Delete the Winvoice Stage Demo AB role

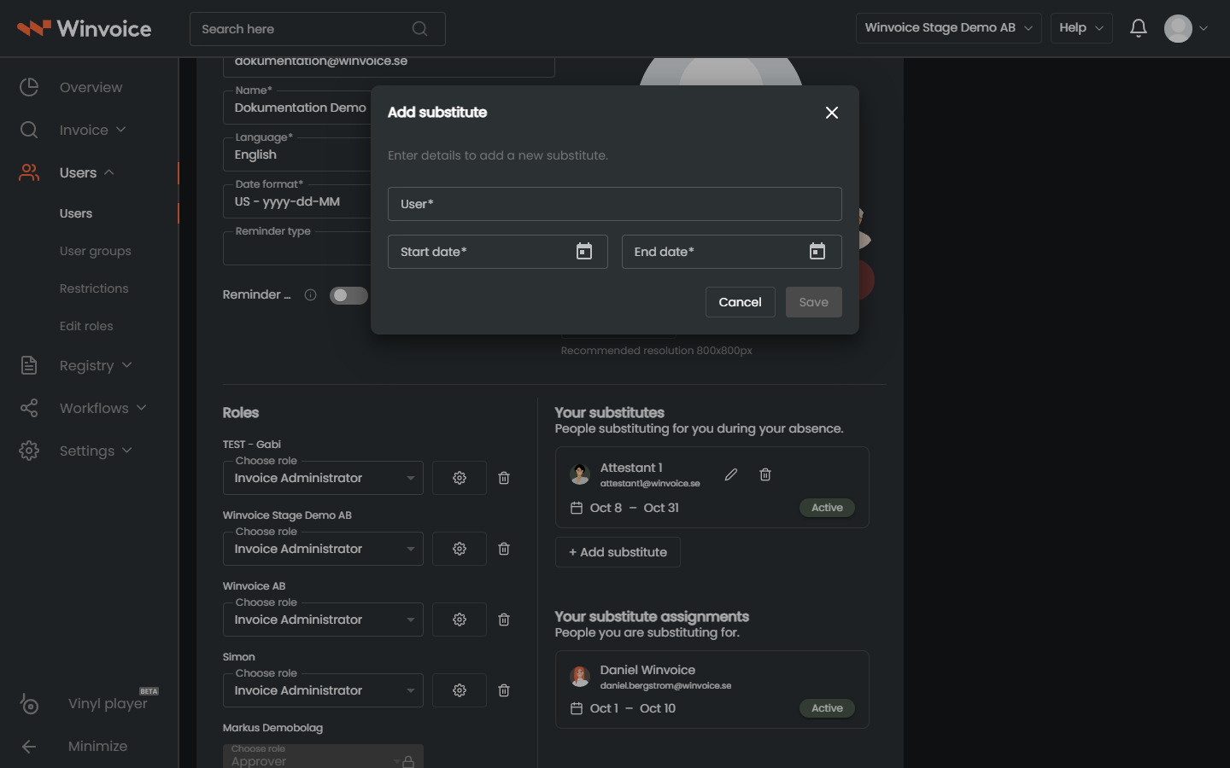coord(504,549)
